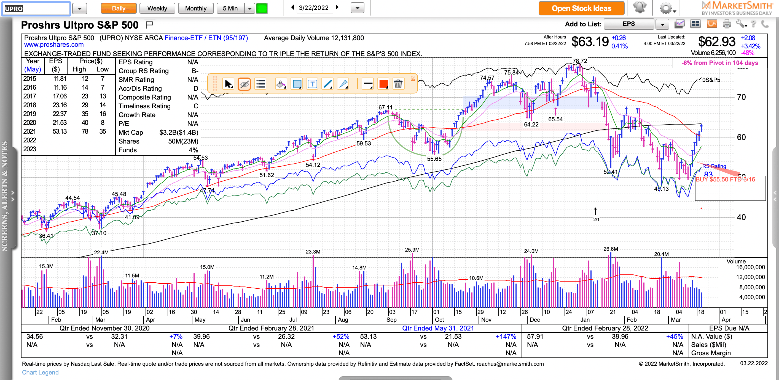This screenshot has width=779, height=380.
Task: Open the Chart Legend link
Action: pyautogui.click(x=40, y=372)
